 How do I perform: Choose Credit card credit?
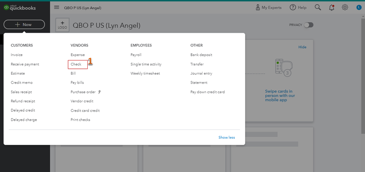[x=85, y=110]
